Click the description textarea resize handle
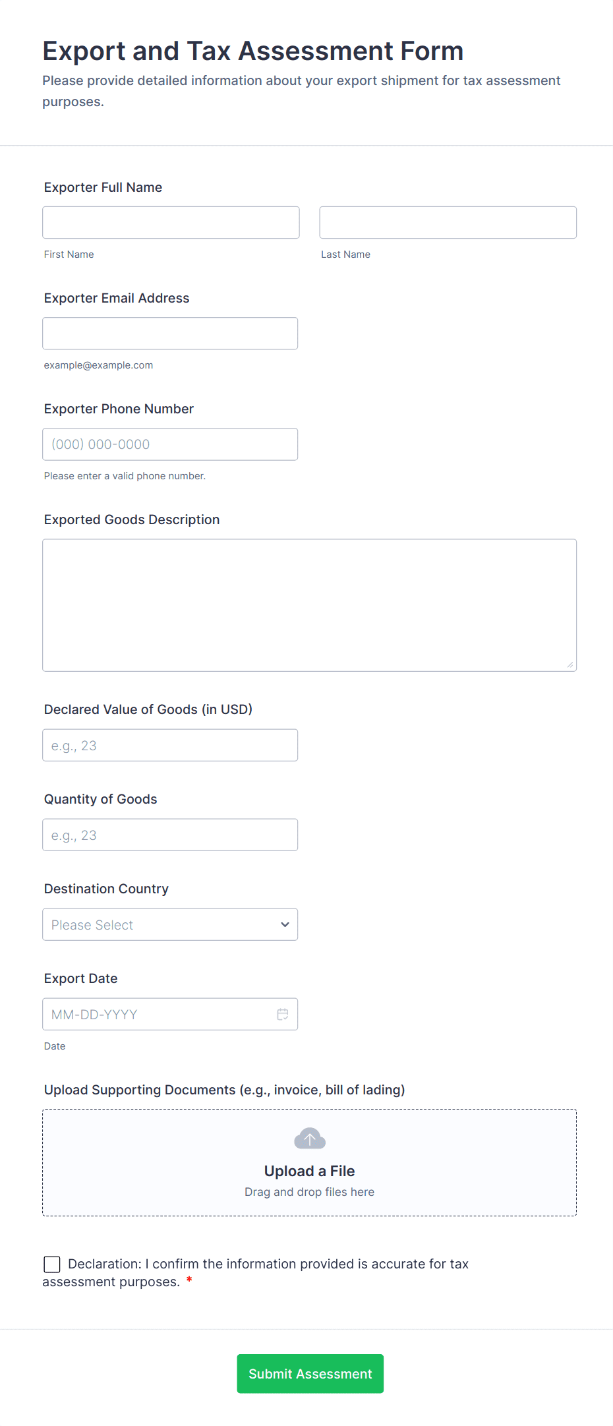 click(x=570, y=665)
